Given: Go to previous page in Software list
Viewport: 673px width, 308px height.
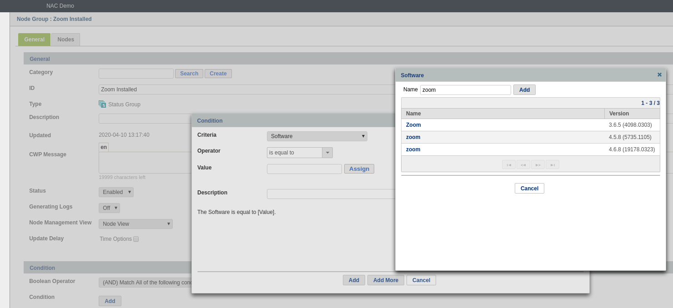Looking at the screenshot, I should (523, 164).
